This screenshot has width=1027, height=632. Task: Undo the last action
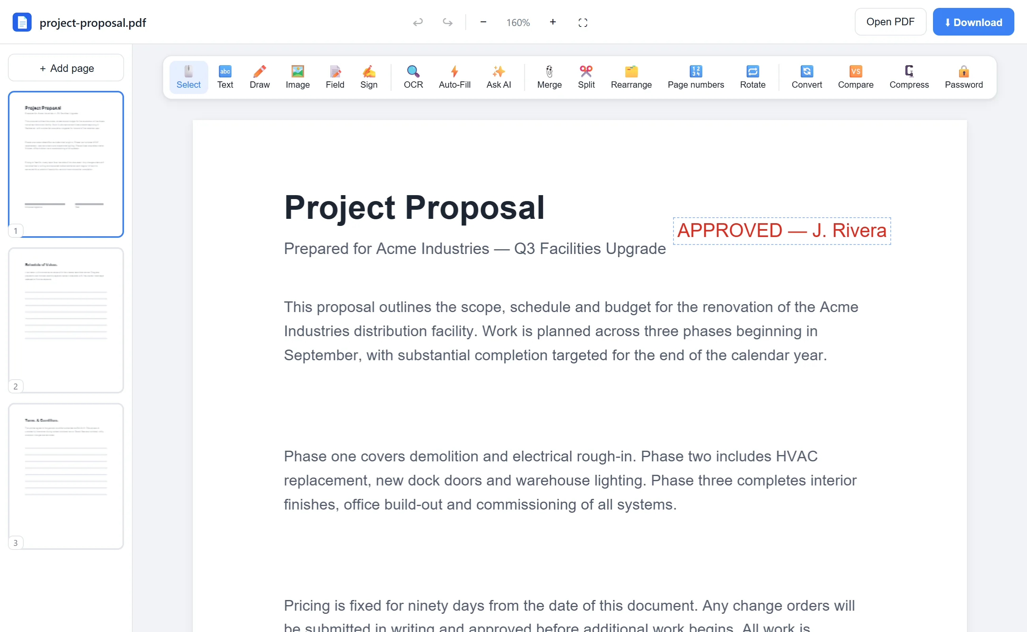[418, 22]
